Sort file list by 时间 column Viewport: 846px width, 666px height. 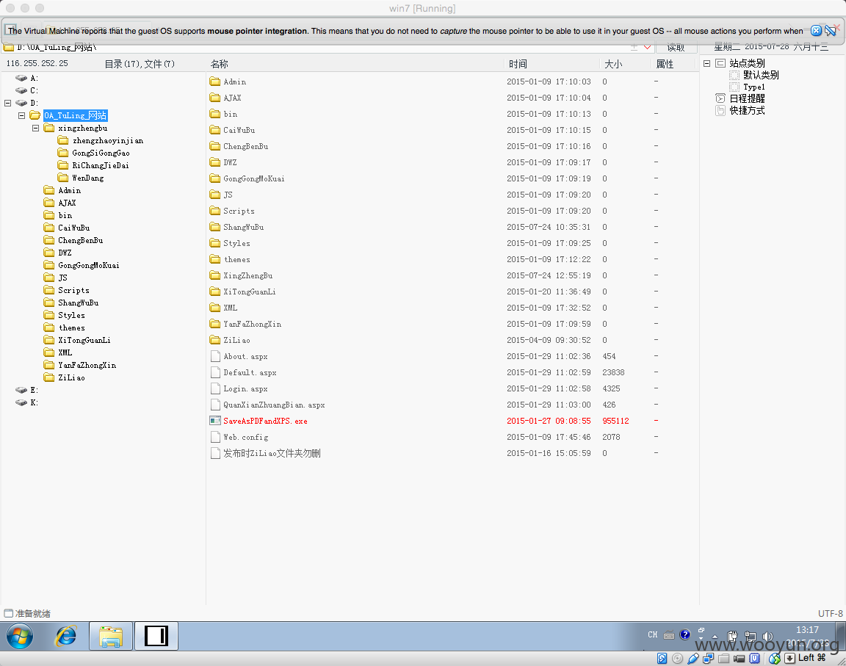pyautogui.click(x=518, y=64)
